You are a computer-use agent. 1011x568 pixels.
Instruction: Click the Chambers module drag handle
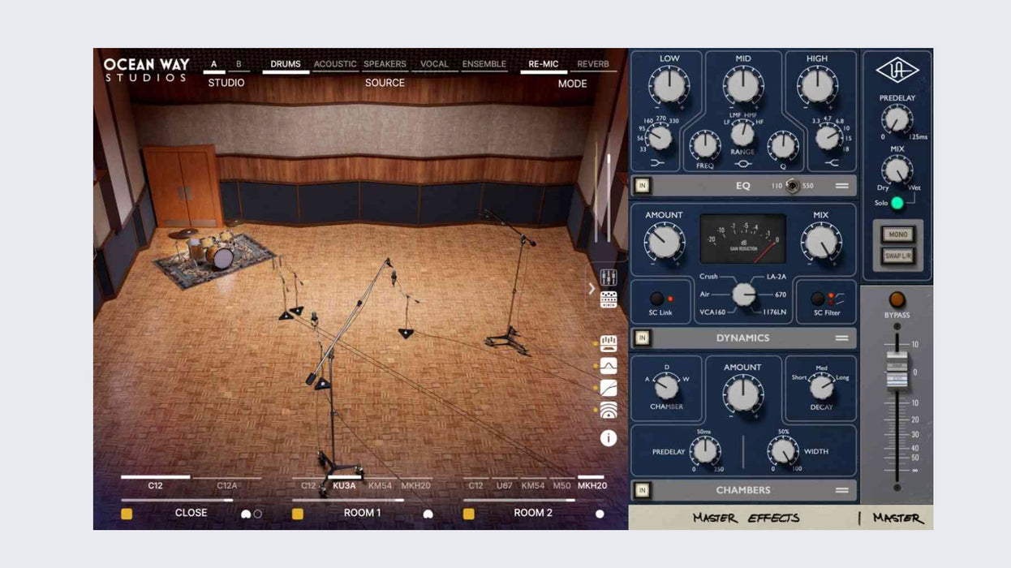point(841,490)
